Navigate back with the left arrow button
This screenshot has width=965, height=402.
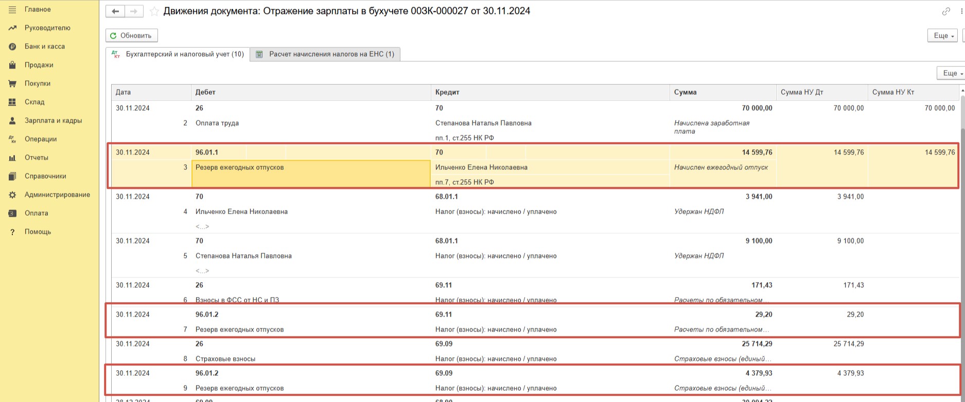115,11
